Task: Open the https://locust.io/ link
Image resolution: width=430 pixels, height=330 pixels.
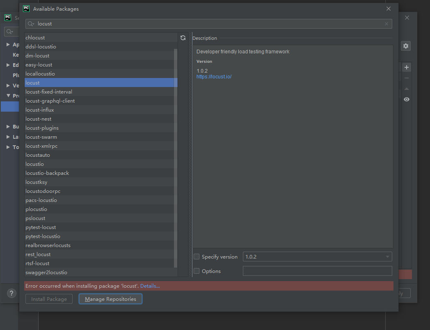Action: (x=214, y=76)
